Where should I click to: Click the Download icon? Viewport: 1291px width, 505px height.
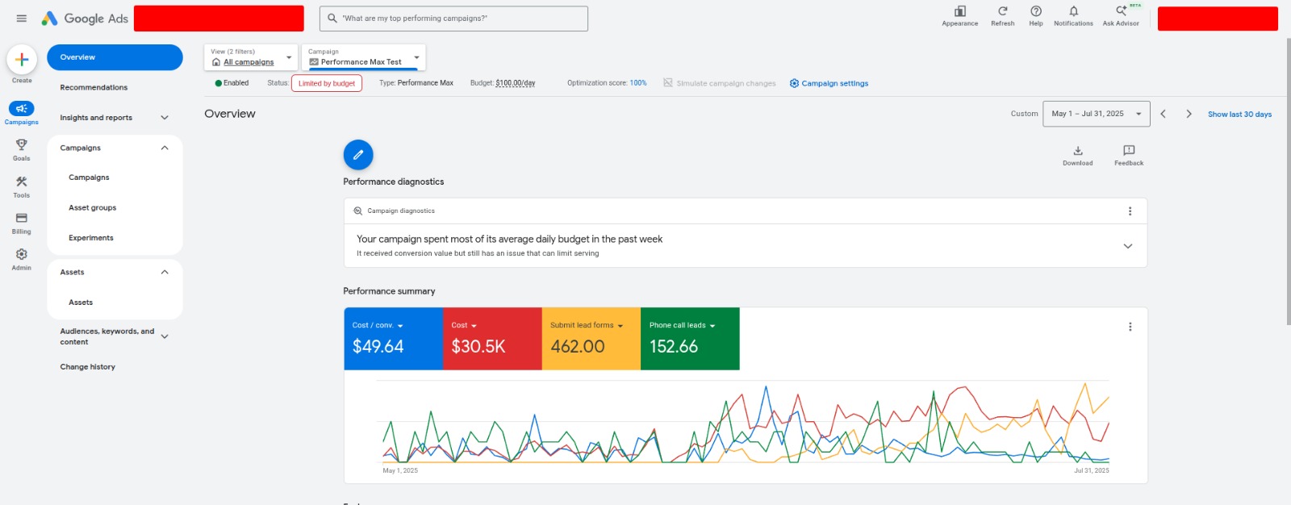1078,151
